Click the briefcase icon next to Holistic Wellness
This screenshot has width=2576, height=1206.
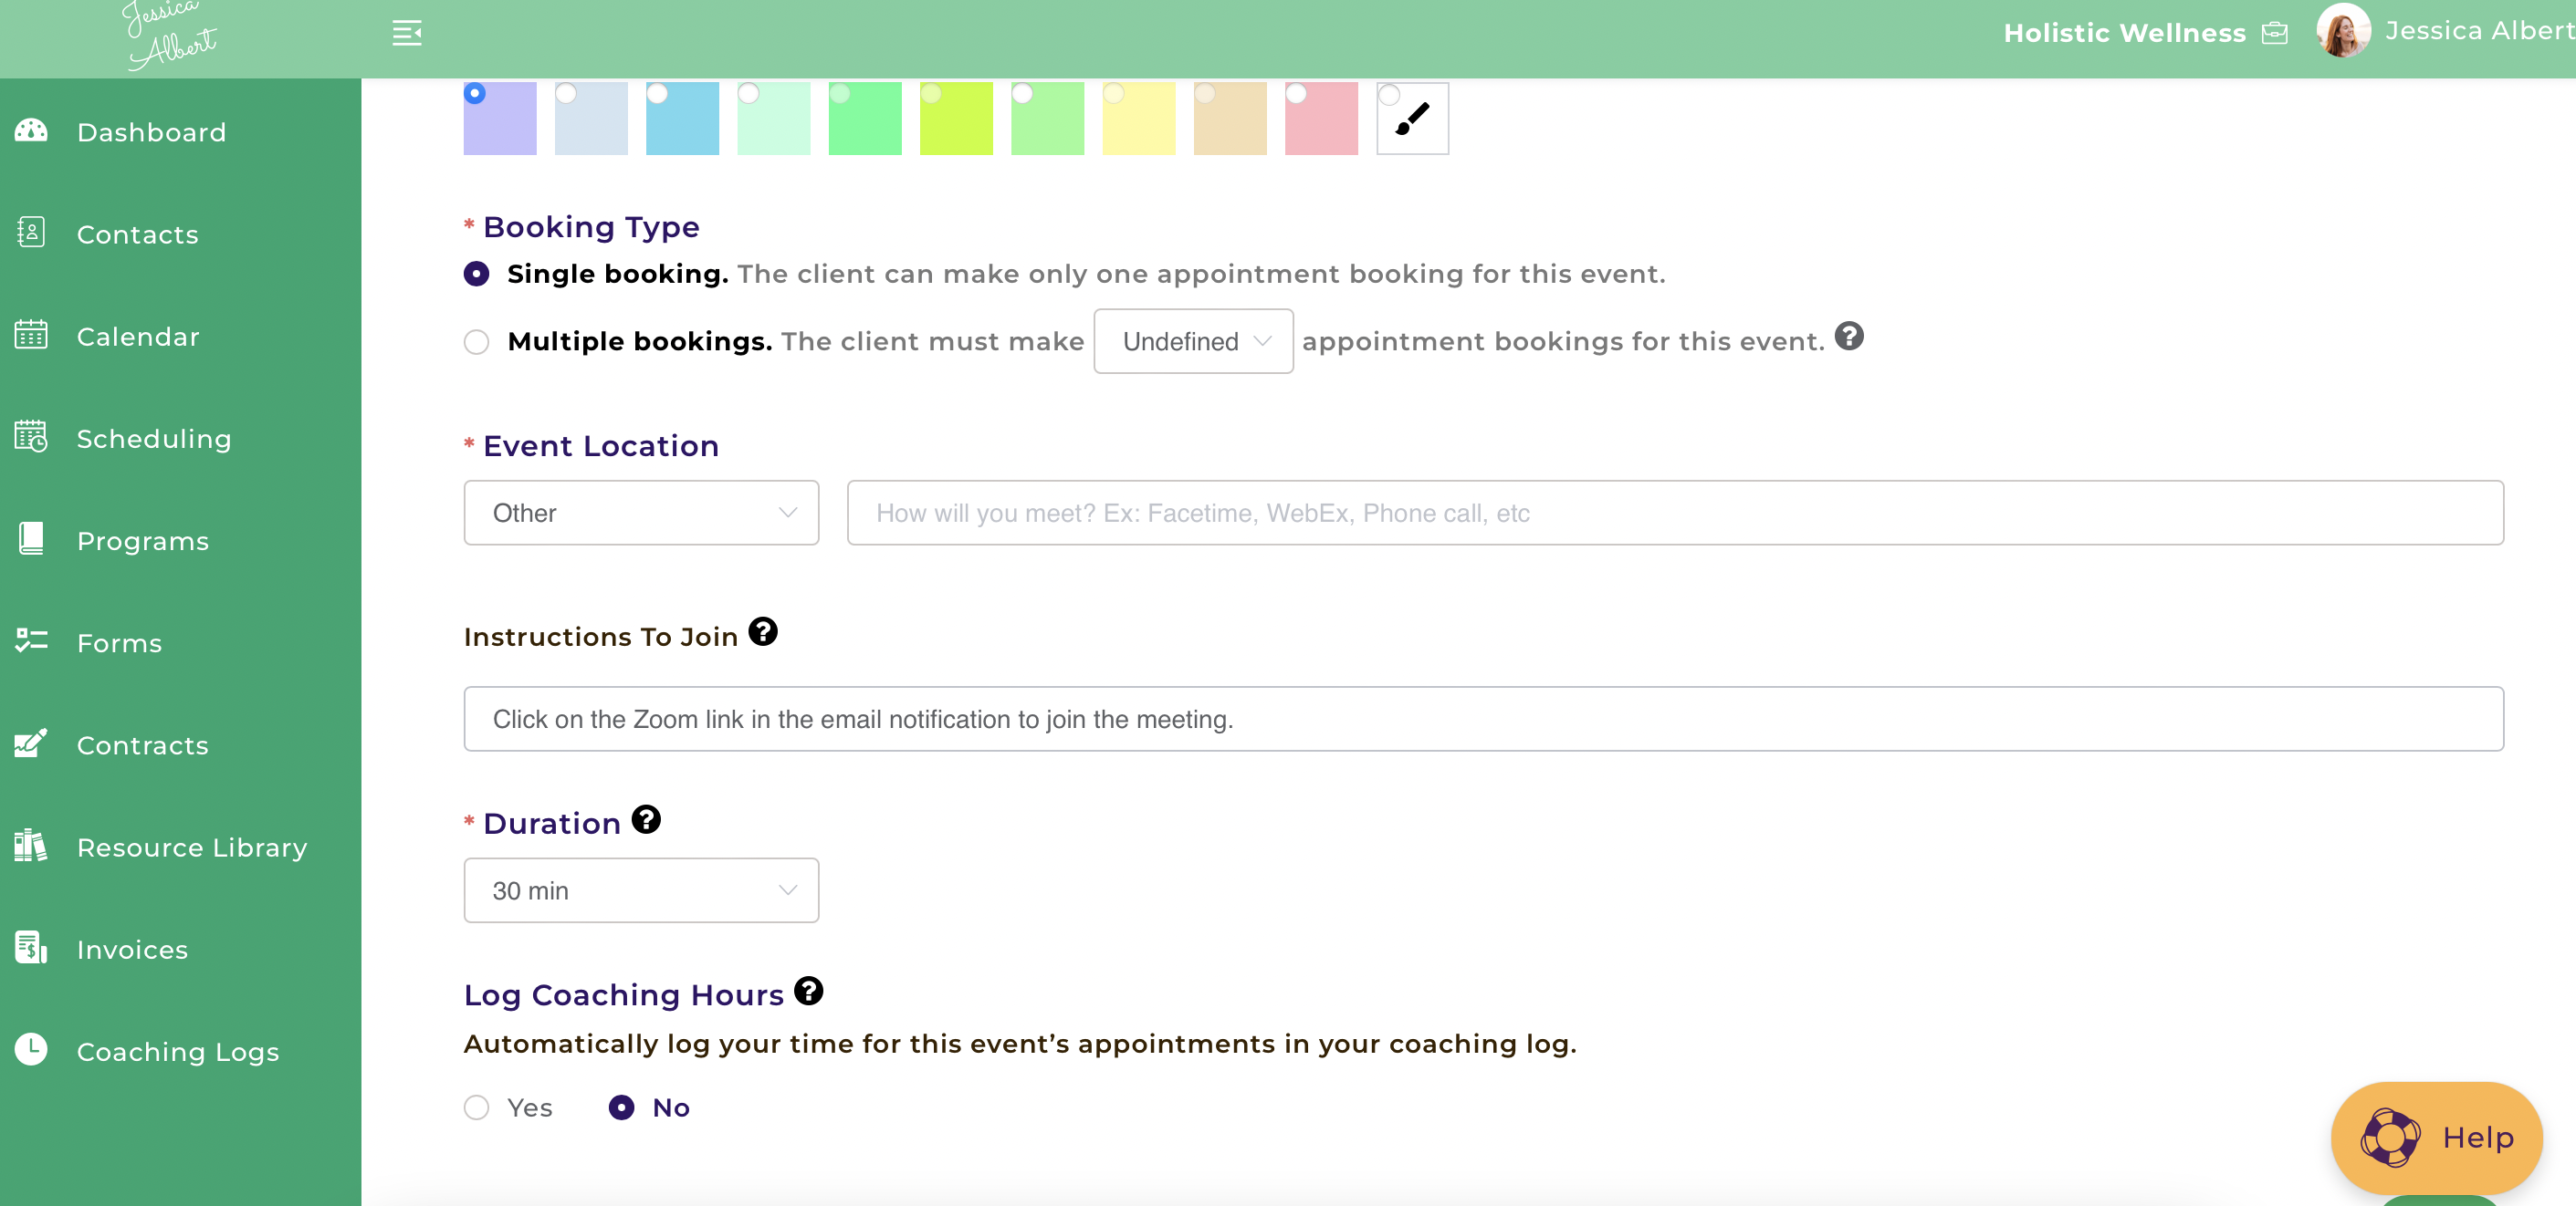(x=2274, y=33)
